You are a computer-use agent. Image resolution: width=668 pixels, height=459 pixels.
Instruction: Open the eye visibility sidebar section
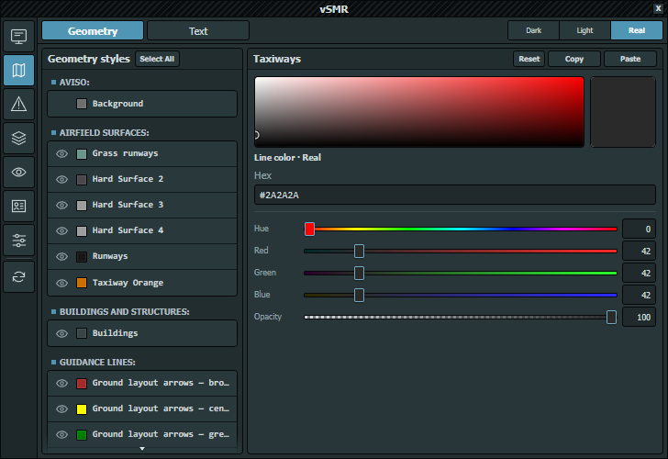coord(18,173)
